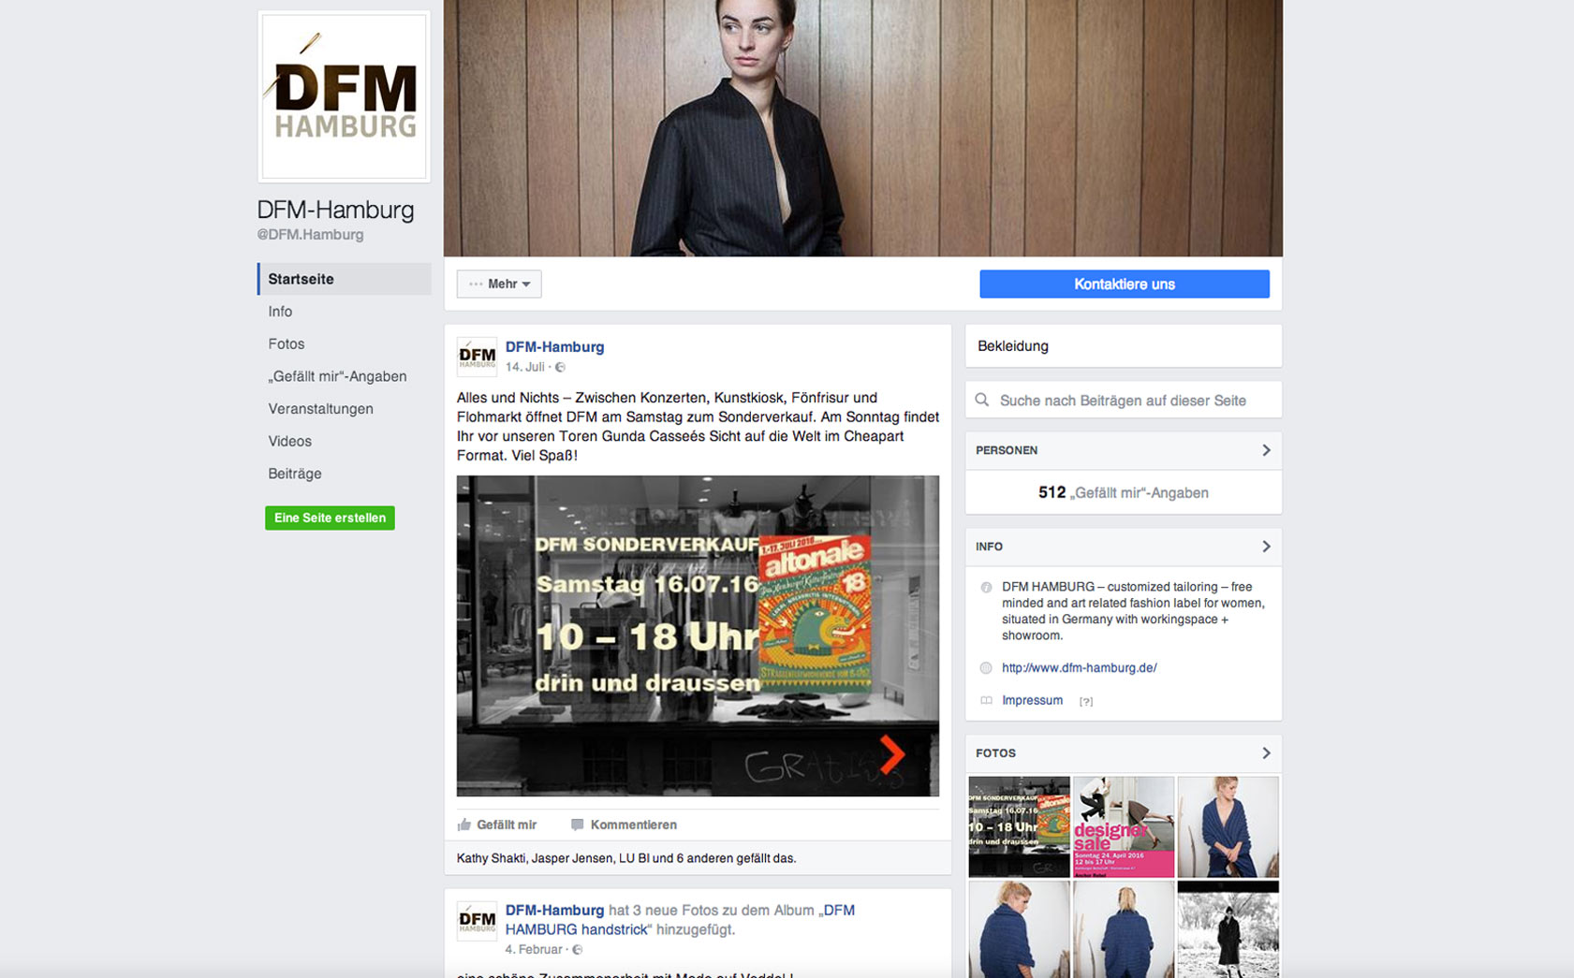Click the search magnifier icon
Image resolution: width=1574 pixels, height=978 pixels.
tap(982, 401)
